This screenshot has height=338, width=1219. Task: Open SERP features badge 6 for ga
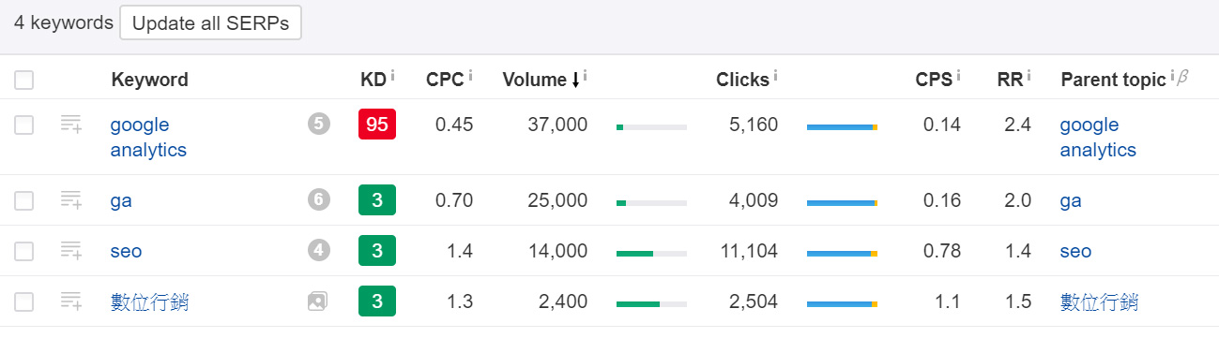coord(319,199)
